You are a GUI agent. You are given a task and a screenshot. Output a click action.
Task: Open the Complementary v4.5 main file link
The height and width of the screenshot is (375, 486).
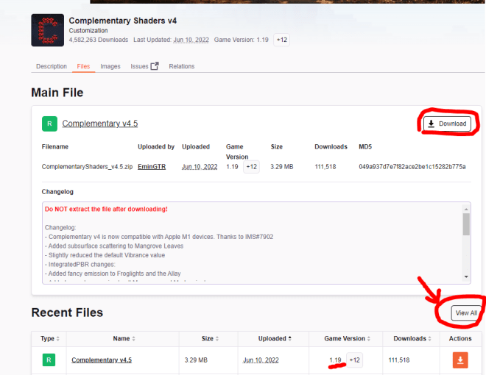pos(100,124)
